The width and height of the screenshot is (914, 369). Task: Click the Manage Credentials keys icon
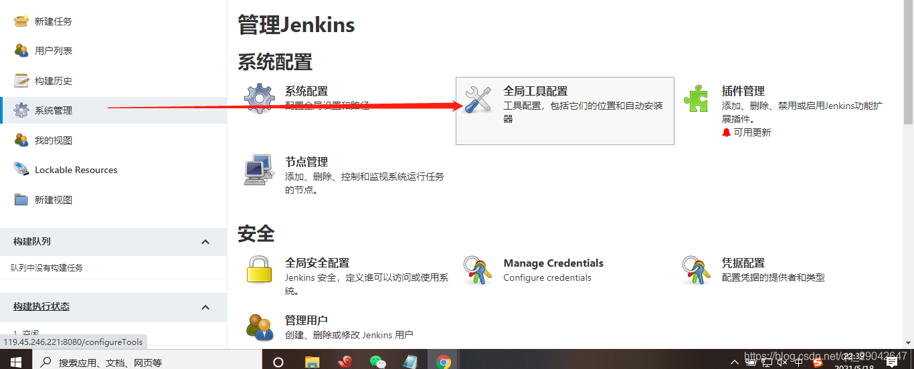[x=478, y=271]
